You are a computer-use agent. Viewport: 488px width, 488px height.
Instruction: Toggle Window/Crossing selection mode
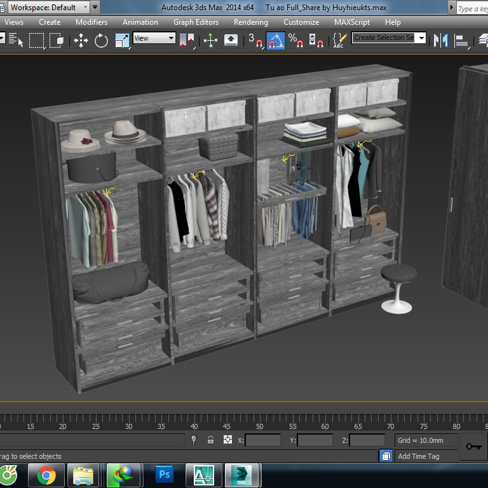pyautogui.click(x=57, y=41)
